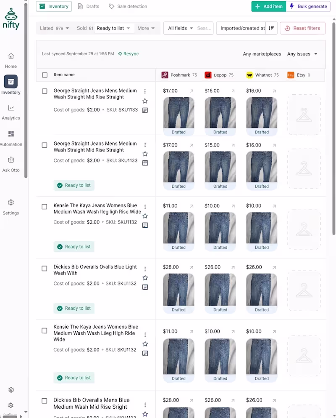Screen dimensions: 336x418
Task: Switch to the Inventory tab
Action: 54,6
